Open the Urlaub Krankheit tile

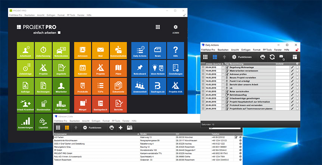pos(25,104)
